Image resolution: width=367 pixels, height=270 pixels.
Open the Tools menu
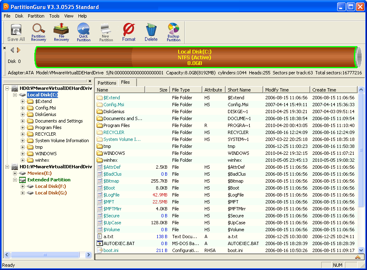click(54, 16)
